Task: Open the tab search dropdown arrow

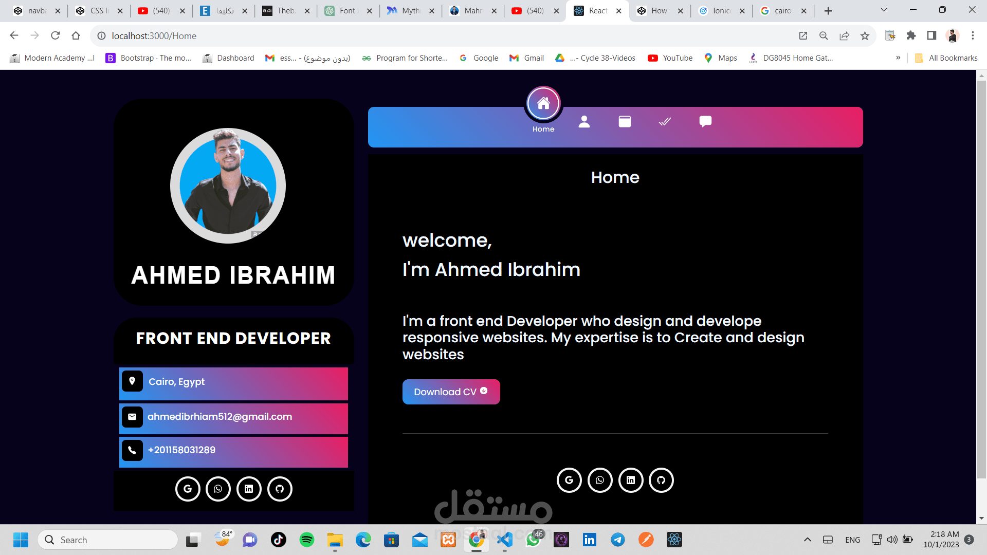Action: click(884, 10)
